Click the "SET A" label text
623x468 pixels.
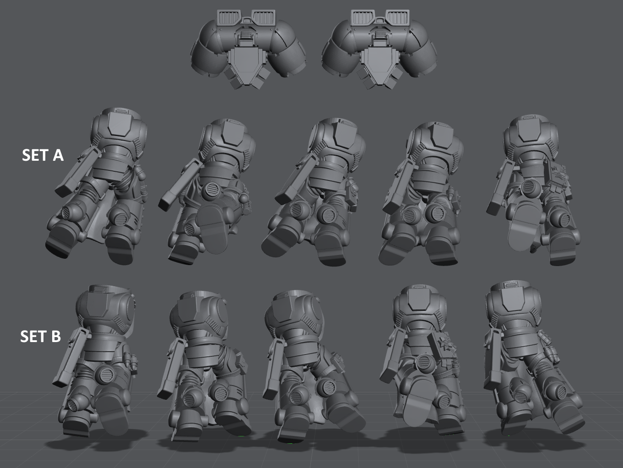(43, 155)
